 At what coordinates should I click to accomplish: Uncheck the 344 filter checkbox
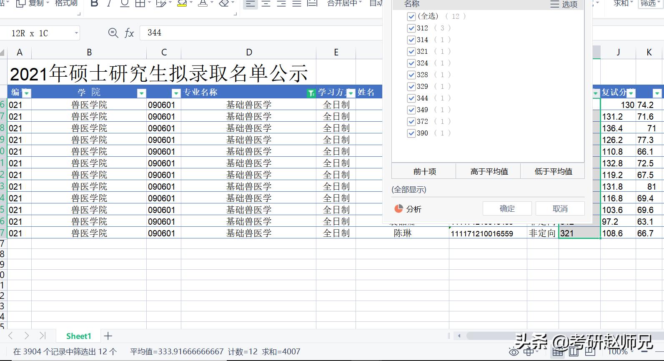pos(411,98)
